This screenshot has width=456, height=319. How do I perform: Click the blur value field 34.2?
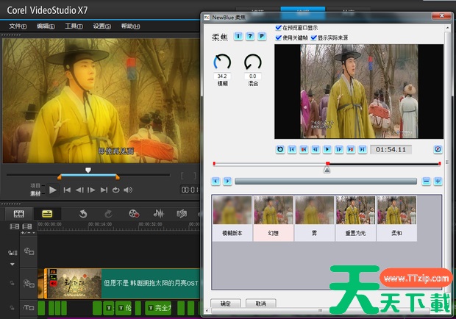click(222, 76)
